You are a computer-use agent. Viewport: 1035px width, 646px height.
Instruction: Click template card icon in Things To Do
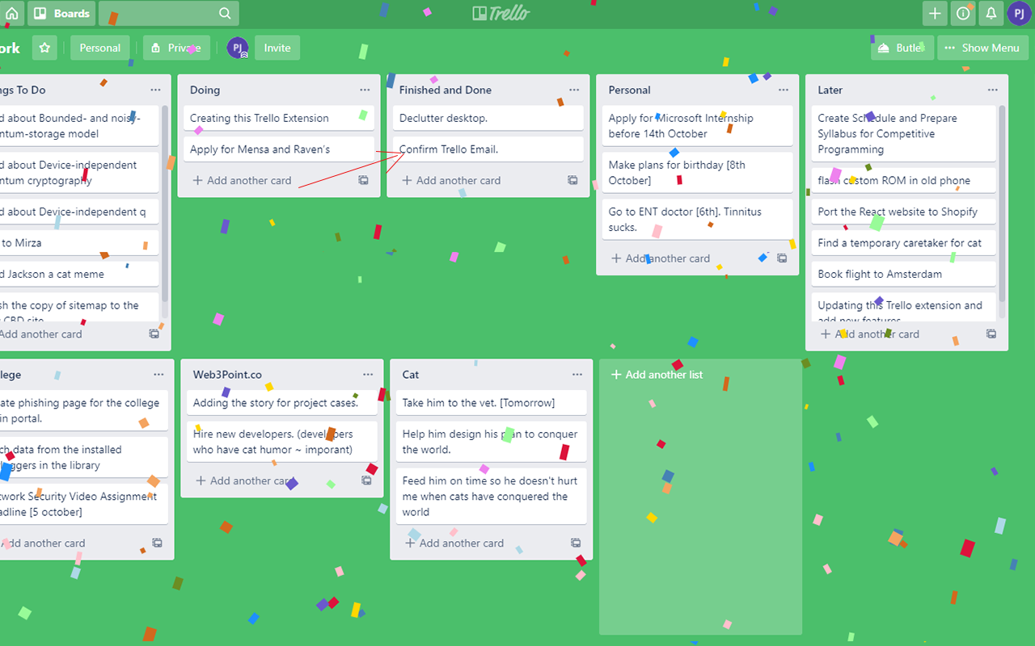point(154,333)
